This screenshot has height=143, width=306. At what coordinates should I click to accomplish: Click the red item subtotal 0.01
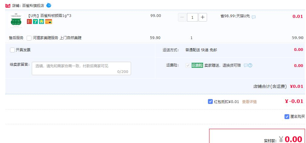(x=298, y=16)
